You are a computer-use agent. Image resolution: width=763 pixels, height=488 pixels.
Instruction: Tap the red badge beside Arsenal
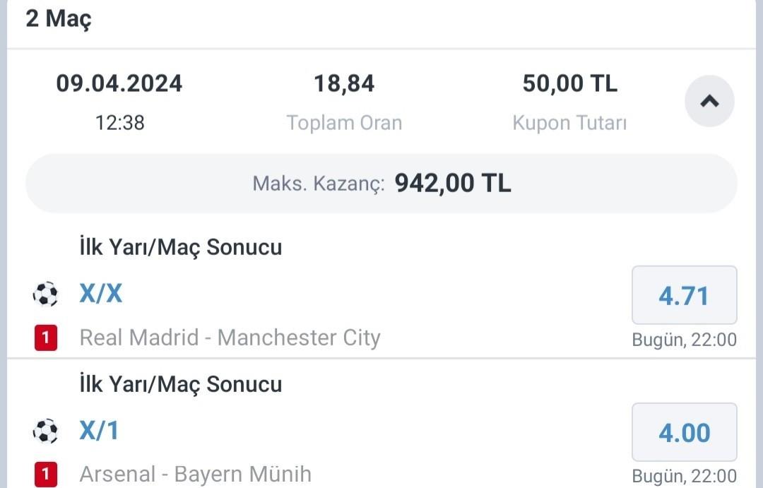coord(45,474)
